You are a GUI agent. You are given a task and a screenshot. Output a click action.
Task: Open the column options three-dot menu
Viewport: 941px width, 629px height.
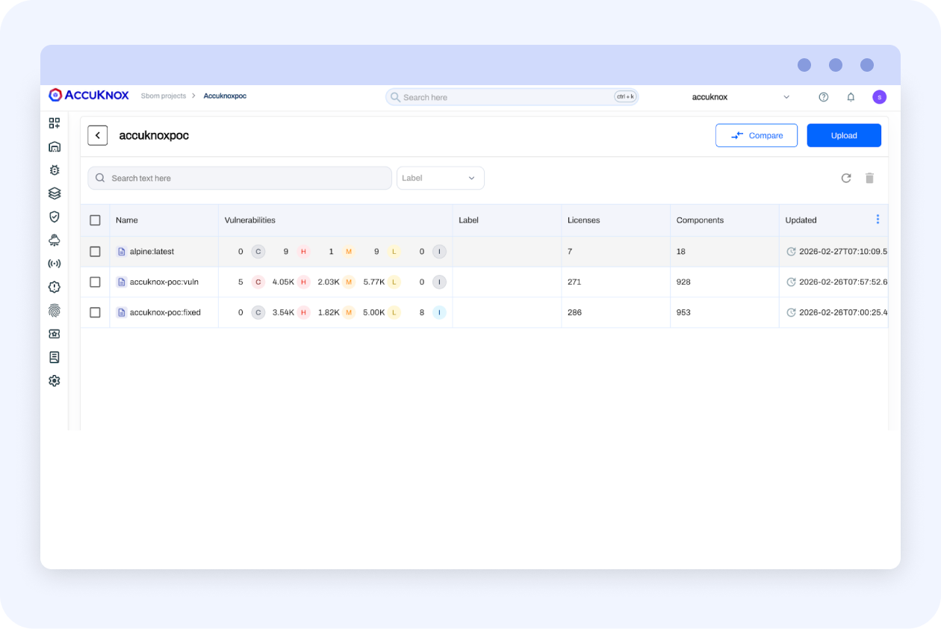pos(878,219)
